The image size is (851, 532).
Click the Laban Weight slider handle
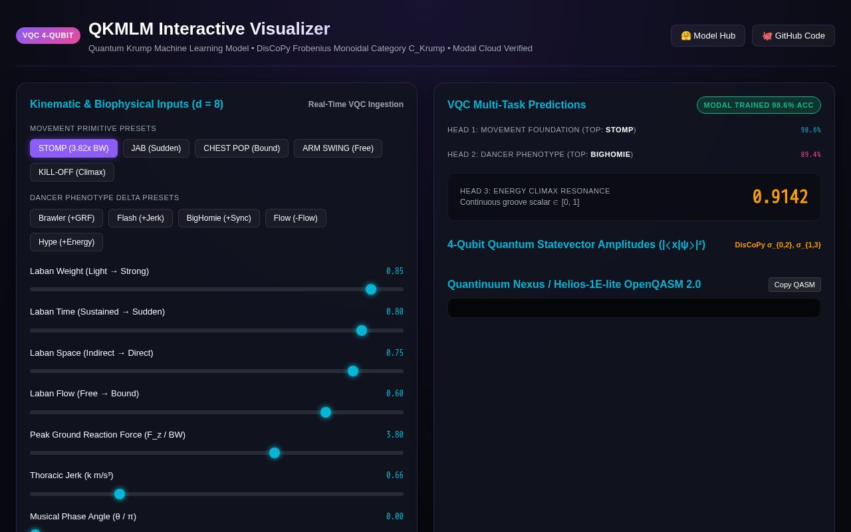tap(371, 289)
